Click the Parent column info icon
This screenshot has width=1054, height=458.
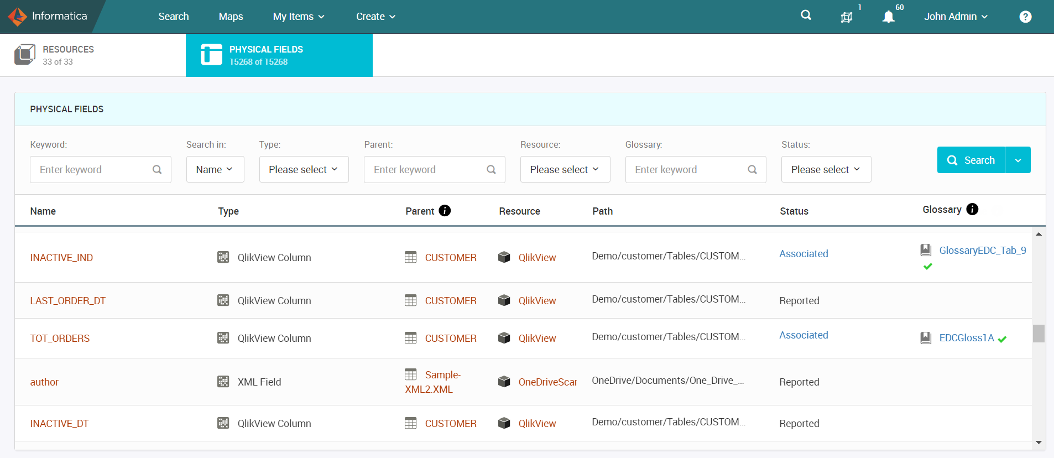[445, 211]
